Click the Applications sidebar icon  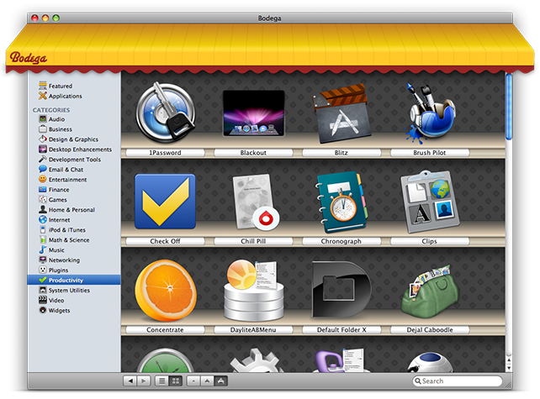(43, 96)
